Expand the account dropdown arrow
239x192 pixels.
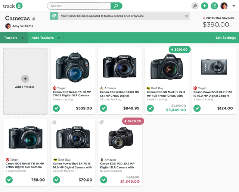coord(234,6)
